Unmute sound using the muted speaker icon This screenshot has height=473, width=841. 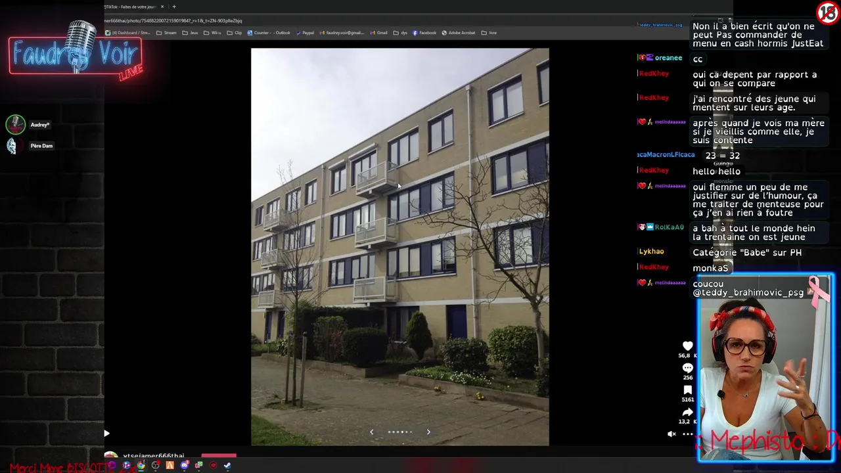(x=671, y=434)
